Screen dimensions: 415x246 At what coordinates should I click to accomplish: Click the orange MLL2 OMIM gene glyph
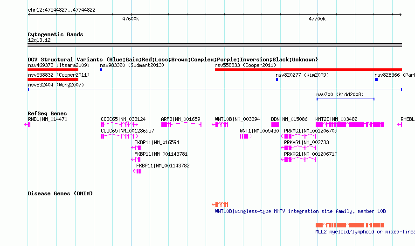pos(350,225)
